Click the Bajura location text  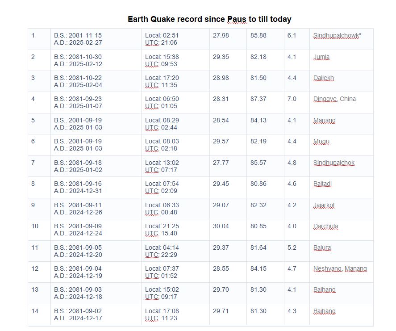pos(322,248)
